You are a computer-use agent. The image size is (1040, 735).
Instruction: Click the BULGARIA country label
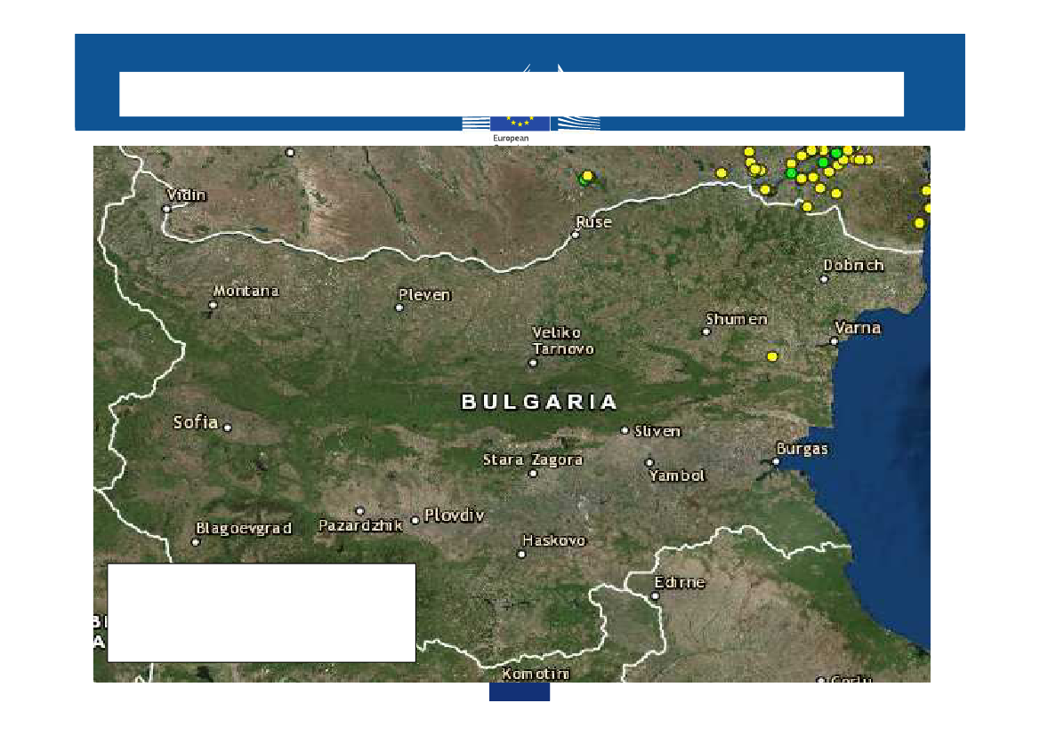(539, 403)
